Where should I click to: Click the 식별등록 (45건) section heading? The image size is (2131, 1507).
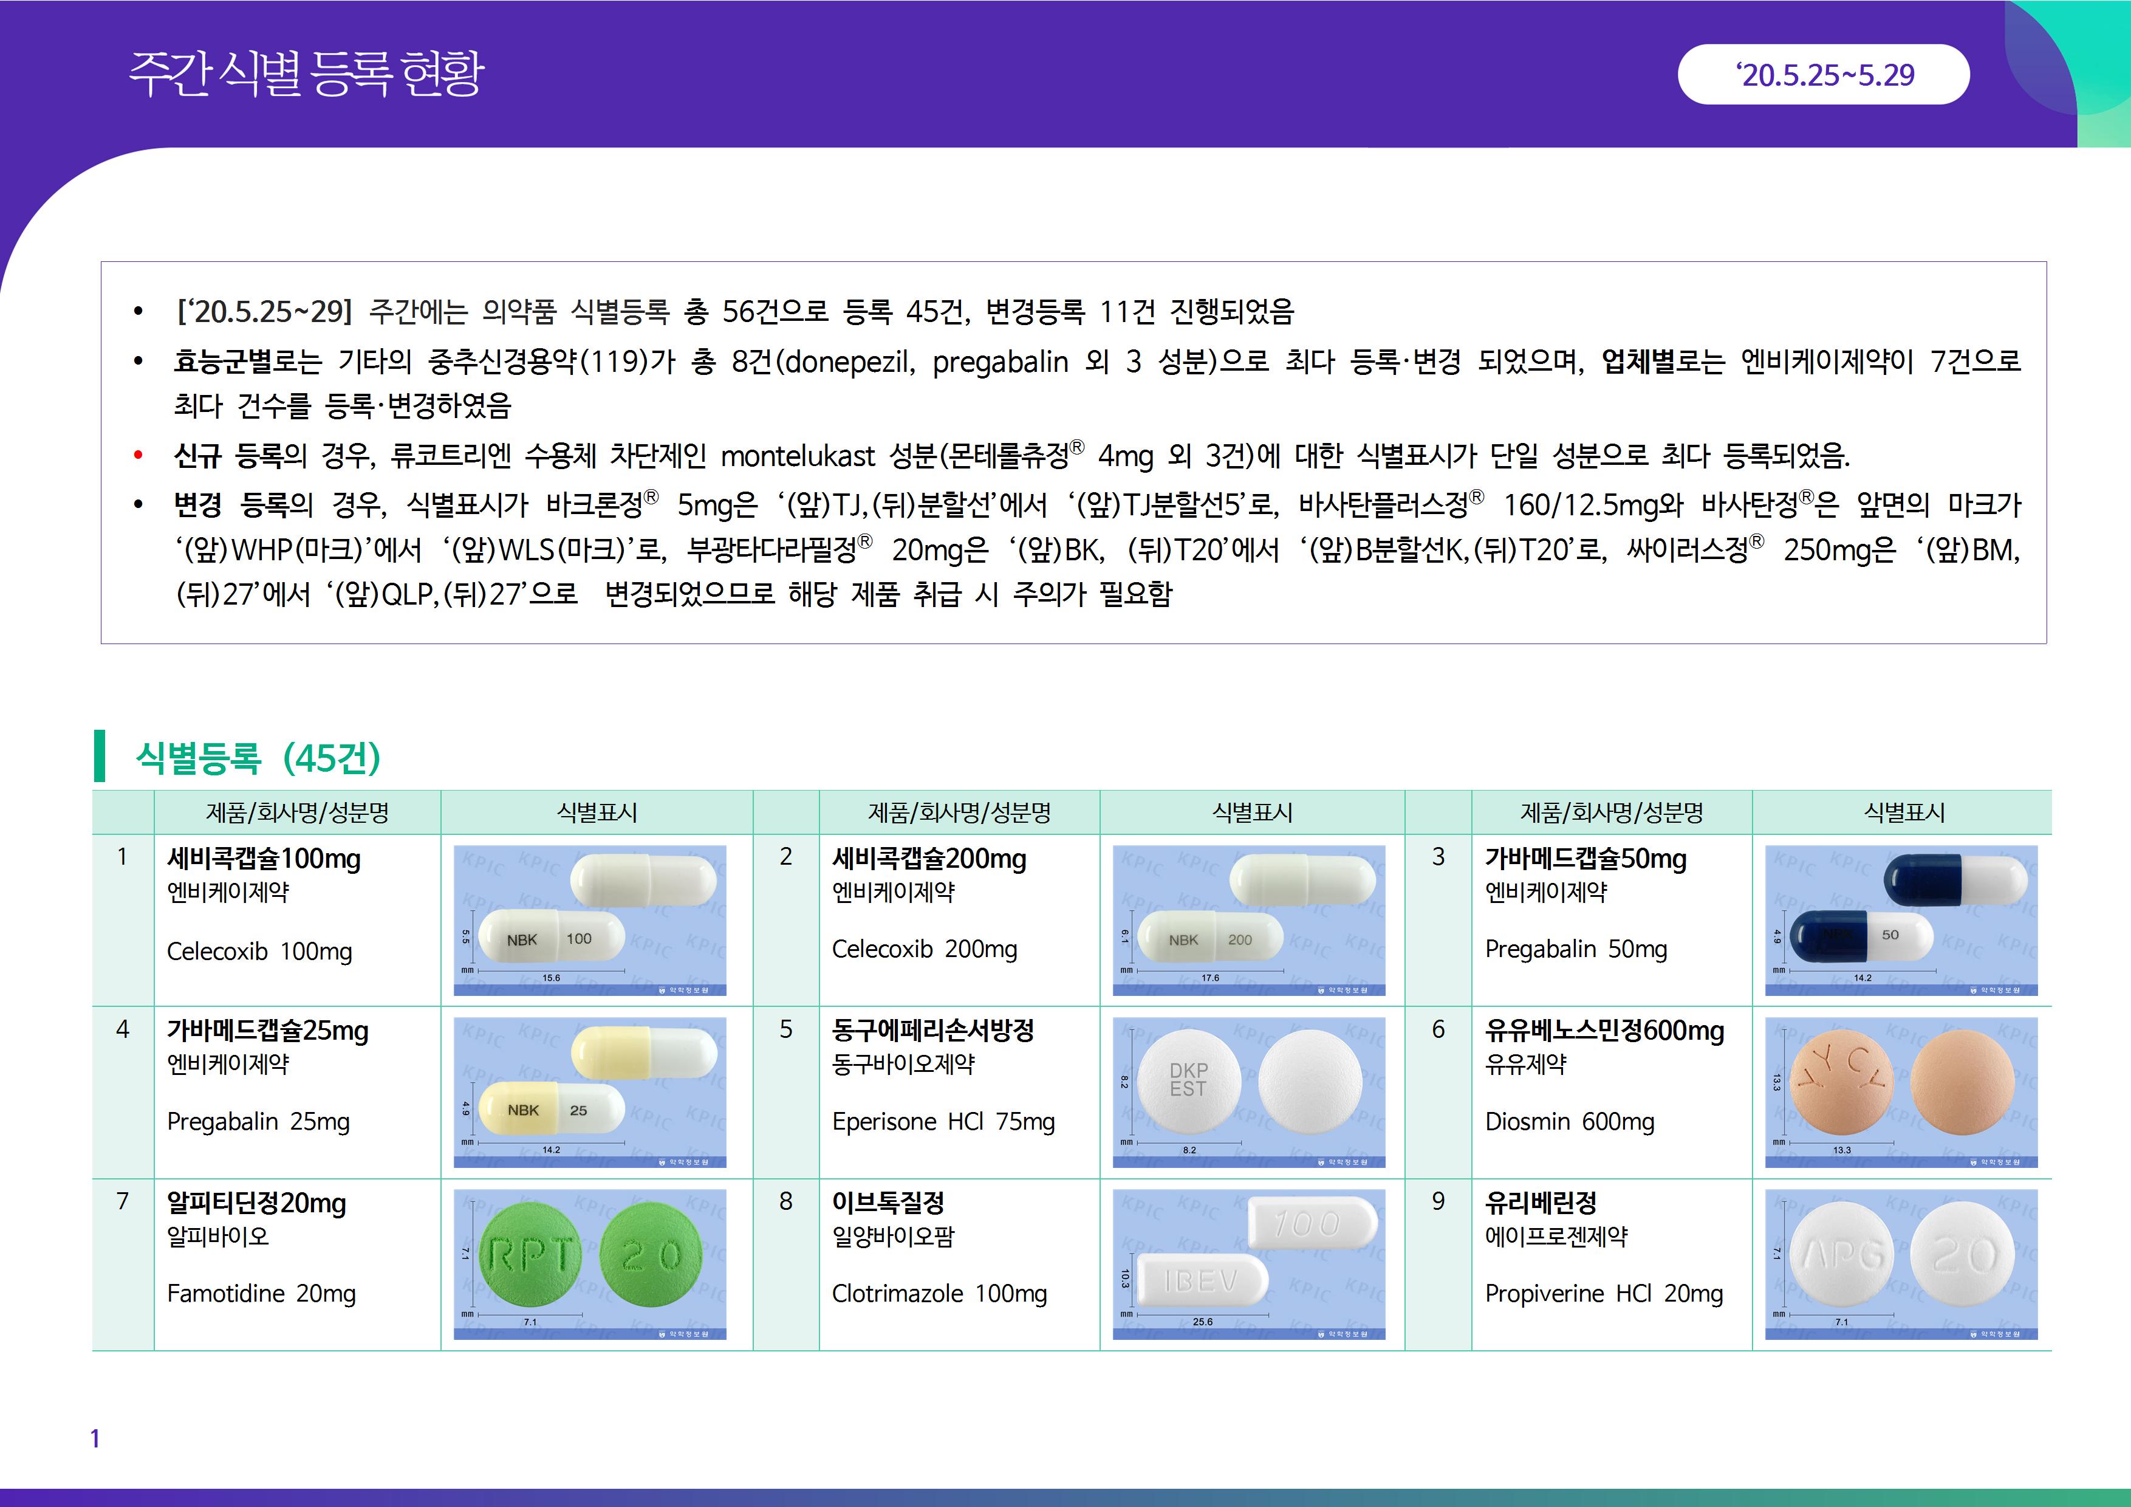point(258,758)
